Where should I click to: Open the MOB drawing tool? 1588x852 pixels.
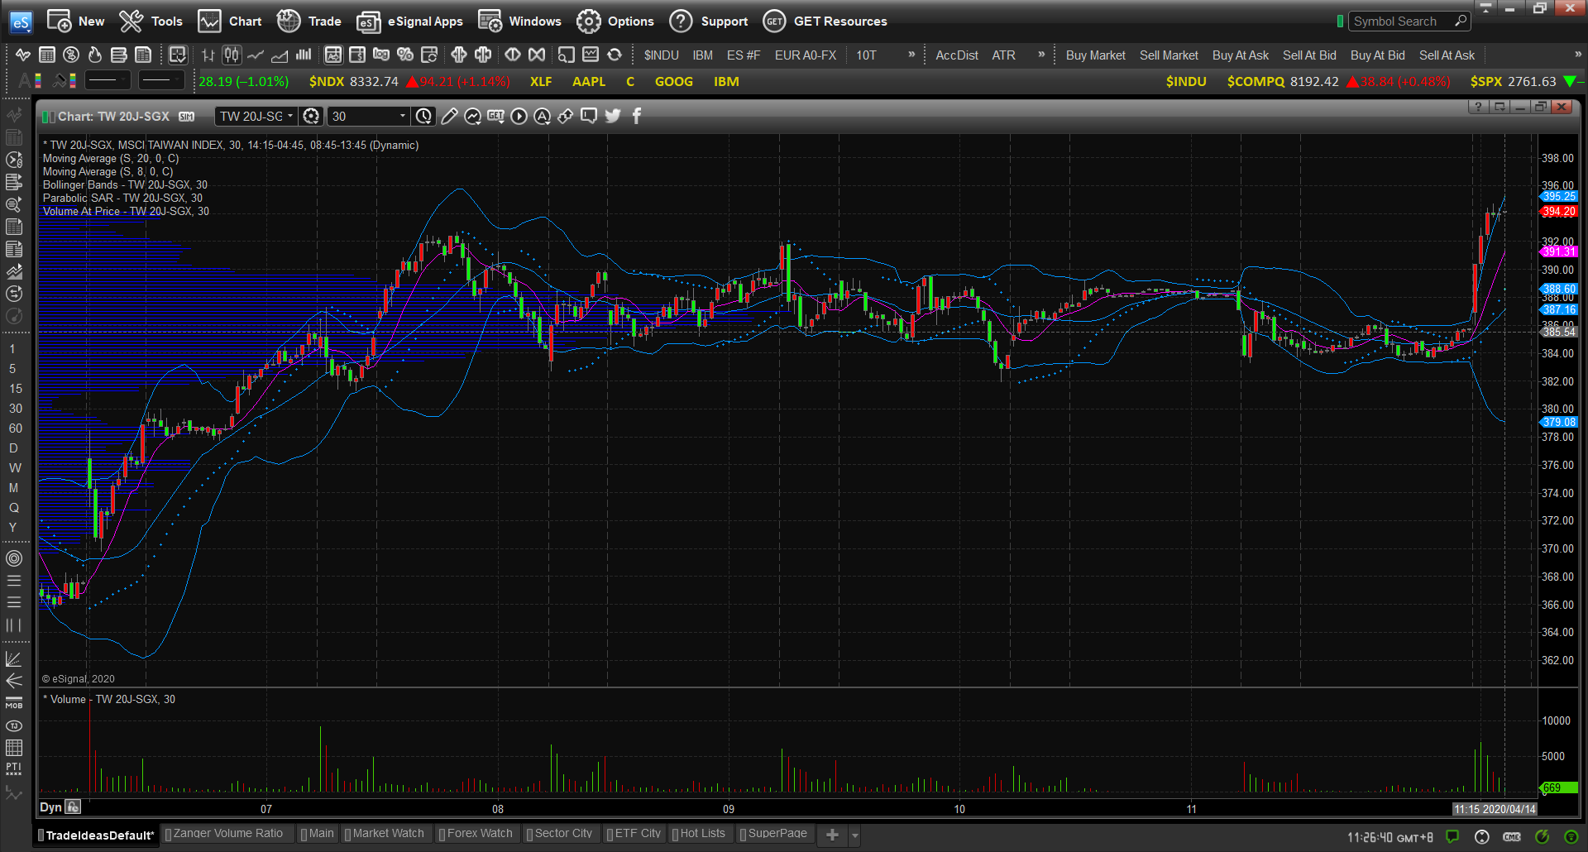pyautogui.click(x=14, y=704)
